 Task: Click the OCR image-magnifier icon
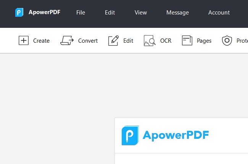click(150, 41)
